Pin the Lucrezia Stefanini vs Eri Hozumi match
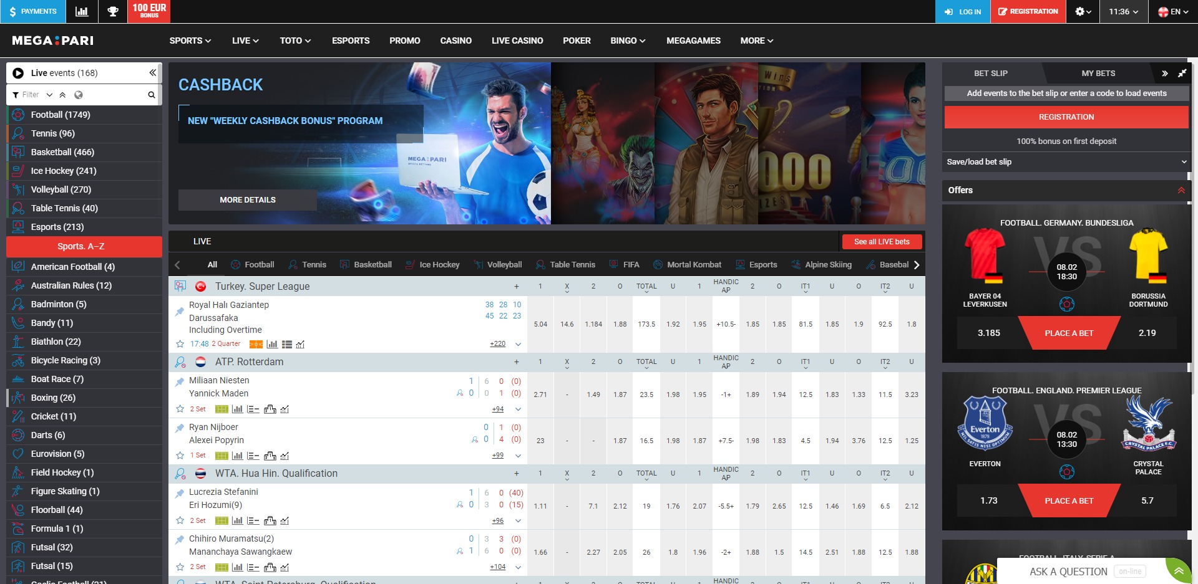The height and width of the screenshot is (584, 1198). pyautogui.click(x=180, y=493)
